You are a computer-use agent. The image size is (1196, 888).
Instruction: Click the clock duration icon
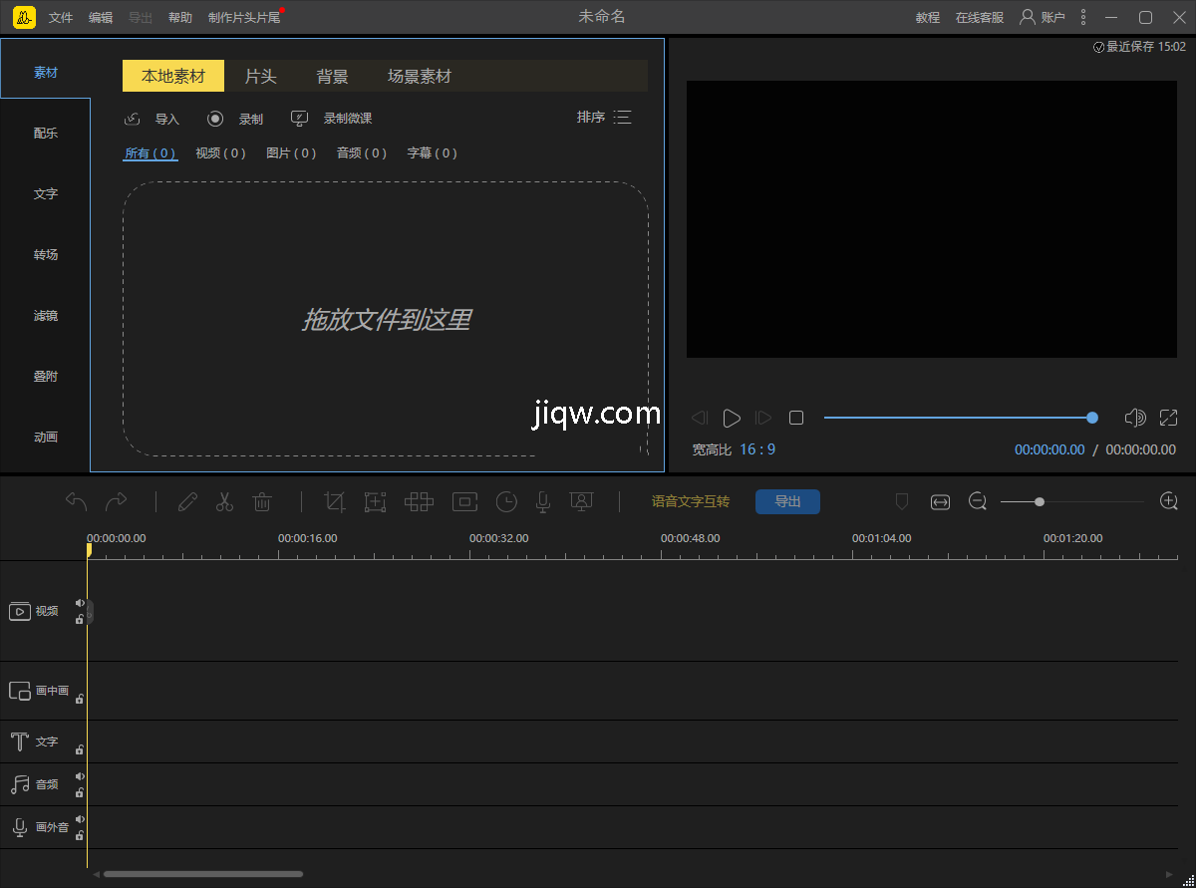(506, 502)
